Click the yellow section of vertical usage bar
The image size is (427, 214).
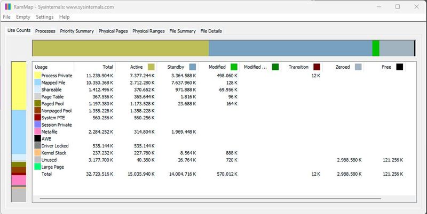pyautogui.click(x=19, y=86)
